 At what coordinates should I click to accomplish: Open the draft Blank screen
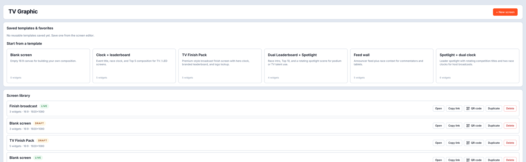point(438,126)
